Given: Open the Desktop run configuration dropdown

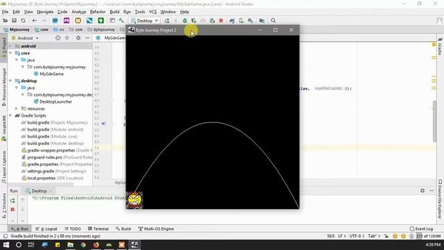Looking at the screenshot, I should click(144, 21).
